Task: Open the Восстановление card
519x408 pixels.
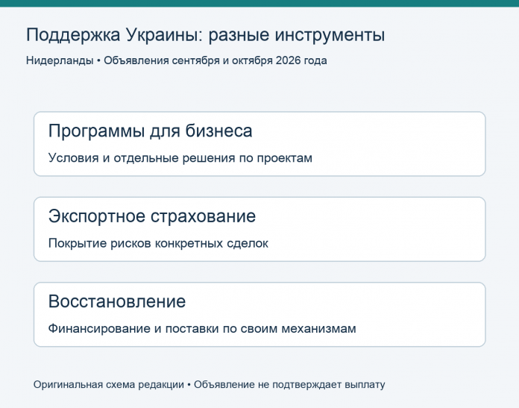Action: pos(259,315)
